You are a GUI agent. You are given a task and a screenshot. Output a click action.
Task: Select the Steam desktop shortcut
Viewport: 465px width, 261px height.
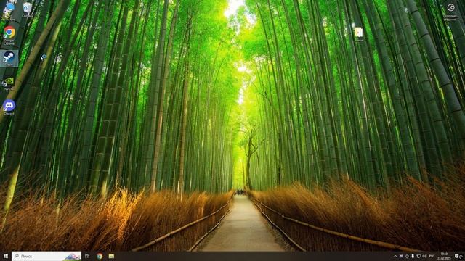[9, 58]
